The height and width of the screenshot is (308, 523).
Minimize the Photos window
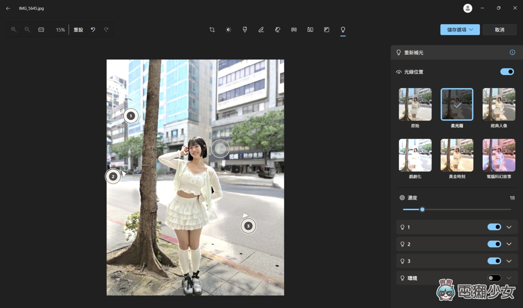[482, 8]
